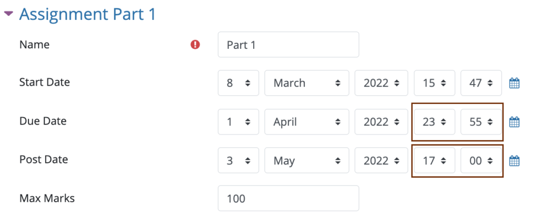Open the Post Date month dropdown showing May

[x=307, y=160]
